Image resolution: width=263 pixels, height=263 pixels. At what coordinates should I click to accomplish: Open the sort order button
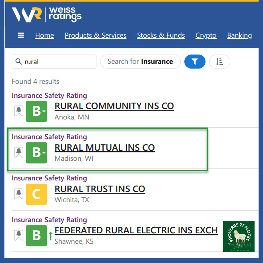coord(219,62)
